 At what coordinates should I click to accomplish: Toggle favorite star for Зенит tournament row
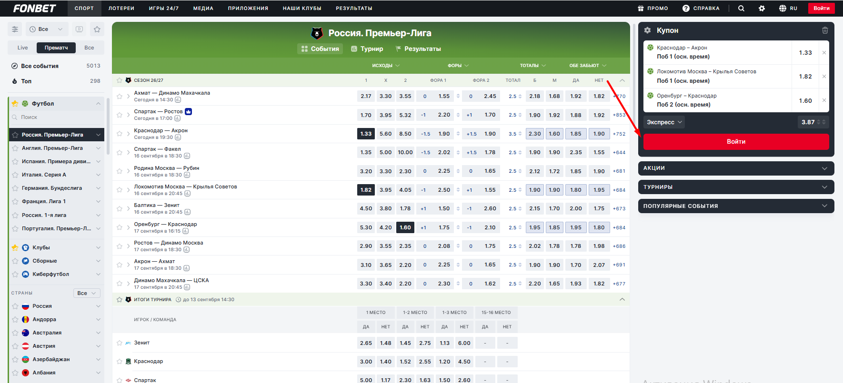pyautogui.click(x=120, y=343)
